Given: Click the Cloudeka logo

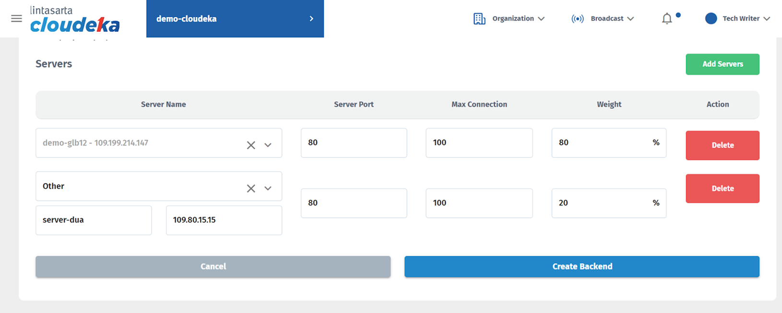Looking at the screenshot, I should point(75,20).
